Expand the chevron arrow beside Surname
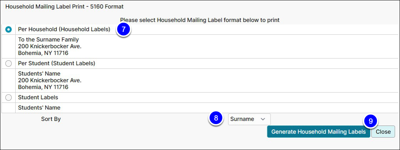Image resolution: width=400 pixels, height=150 pixels. click(x=263, y=119)
